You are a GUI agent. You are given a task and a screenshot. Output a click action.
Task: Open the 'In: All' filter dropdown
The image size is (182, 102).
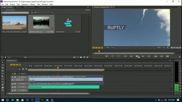tap(44, 12)
